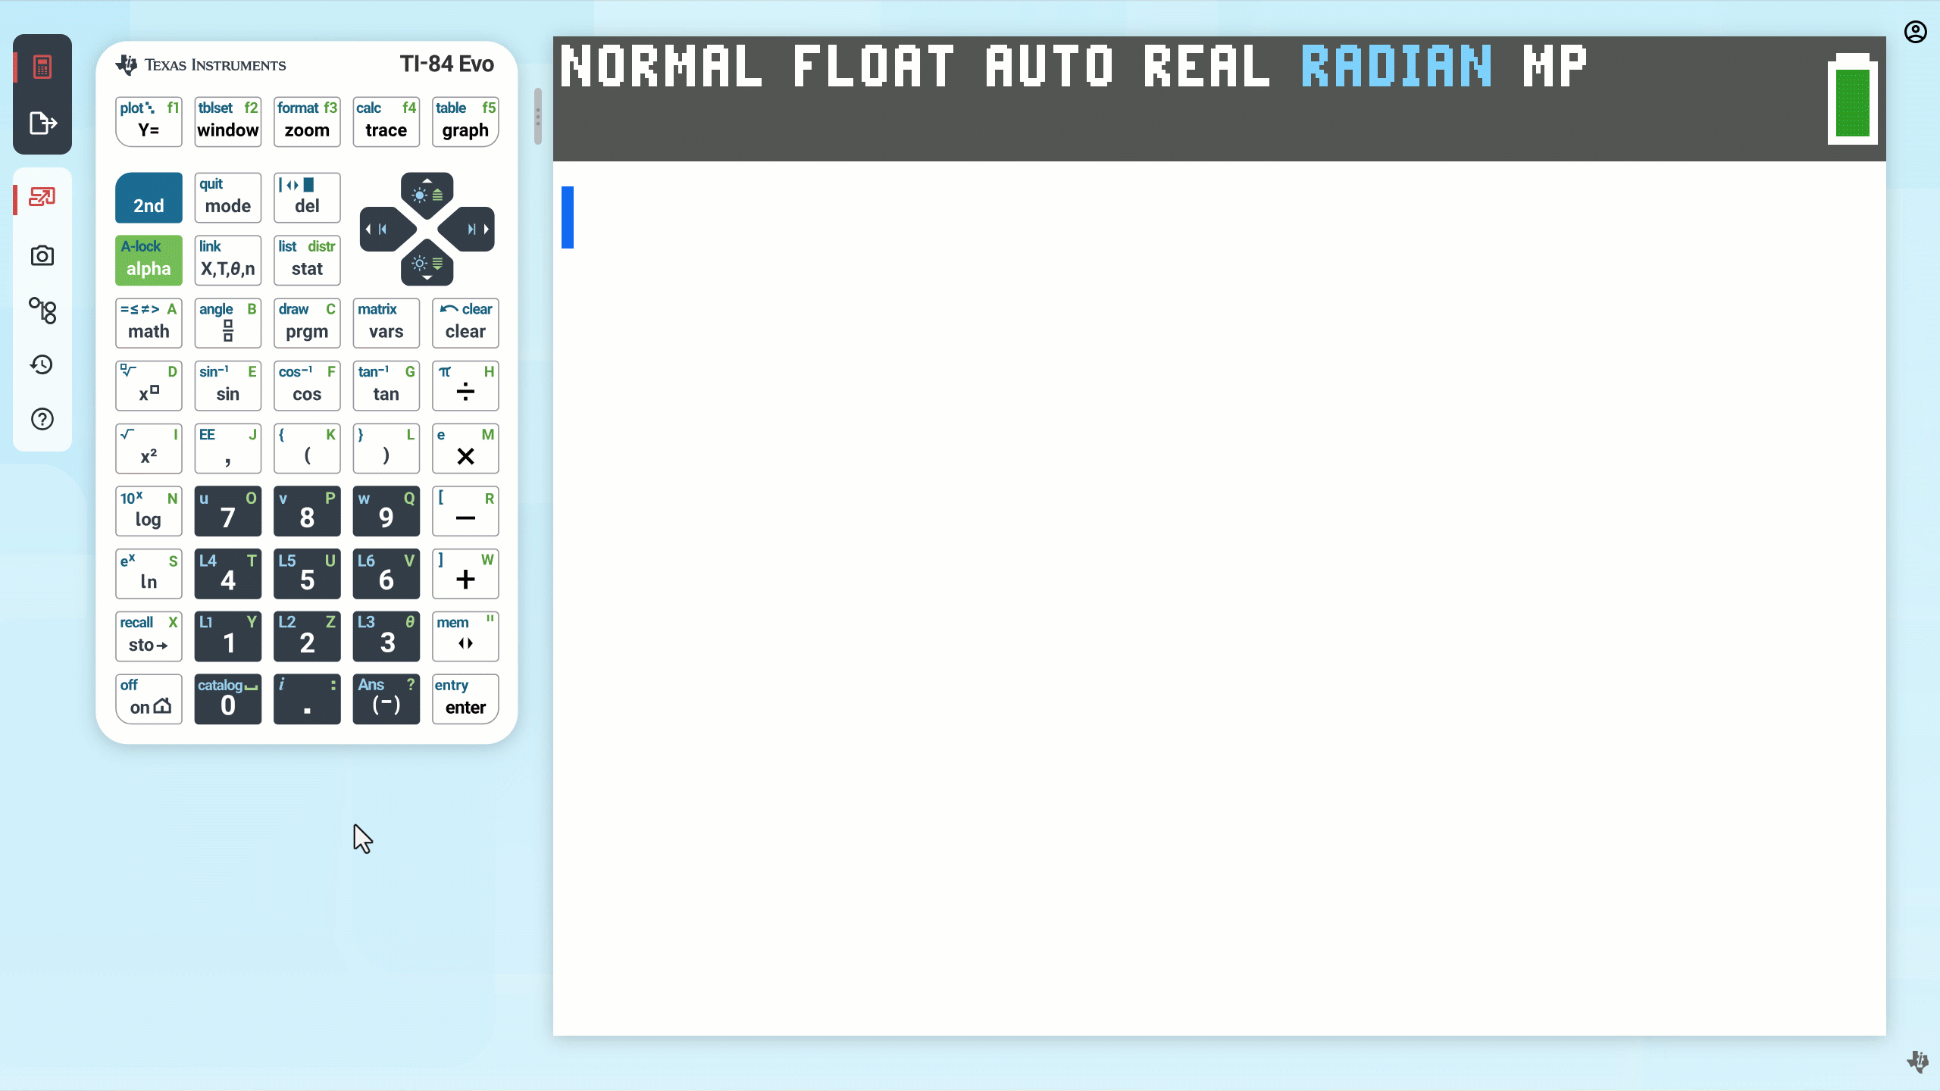The image size is (1940, 1091).
Task: Click the plus key
Action: [x=465, y=574]
